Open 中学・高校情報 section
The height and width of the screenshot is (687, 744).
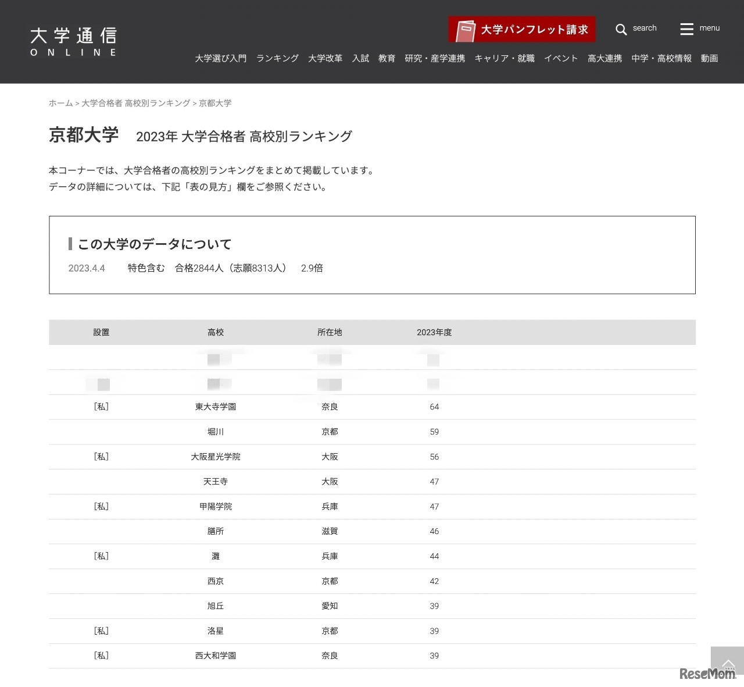tap(661, 58)
